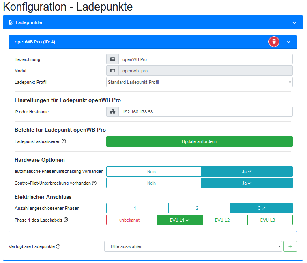Add selected charge point with plus button

point(290,246)
